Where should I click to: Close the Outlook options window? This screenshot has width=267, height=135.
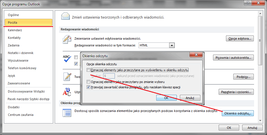[258, 3]
